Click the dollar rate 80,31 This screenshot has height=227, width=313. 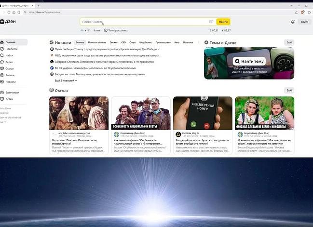point(214,30)
